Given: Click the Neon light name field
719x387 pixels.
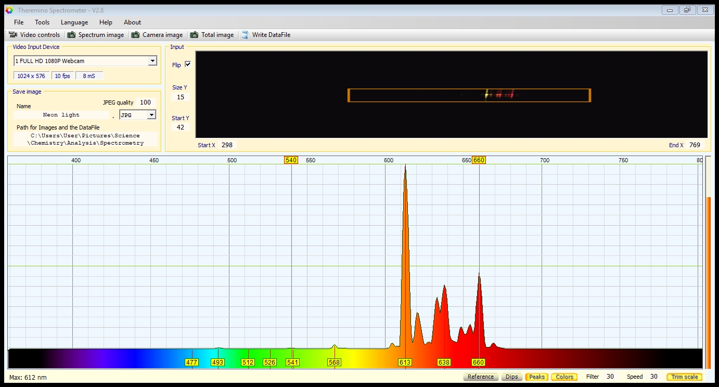Looking at the screenshot, I should [x=61, y=115].
